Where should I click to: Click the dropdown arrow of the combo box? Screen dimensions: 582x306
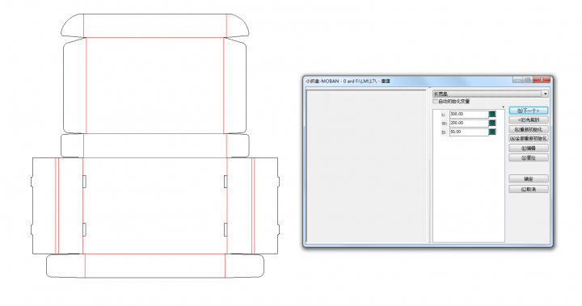point(546,94)
